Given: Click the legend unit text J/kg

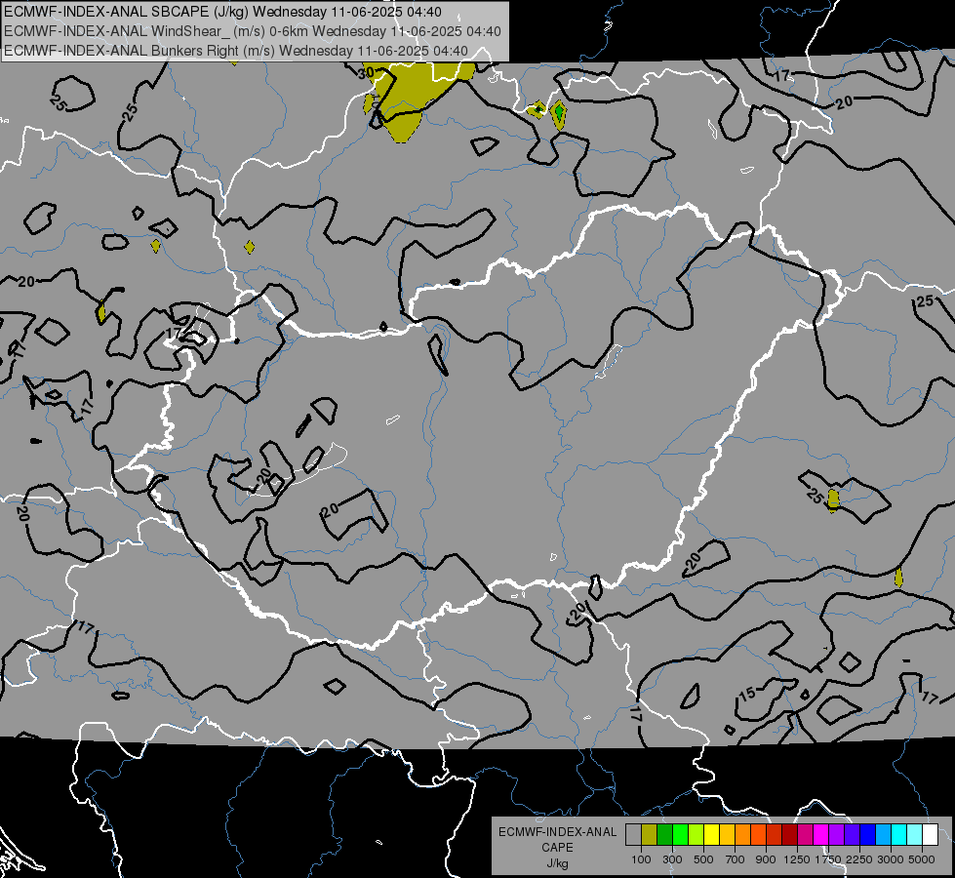Looking at the screenshot, I should click(558, 863).
